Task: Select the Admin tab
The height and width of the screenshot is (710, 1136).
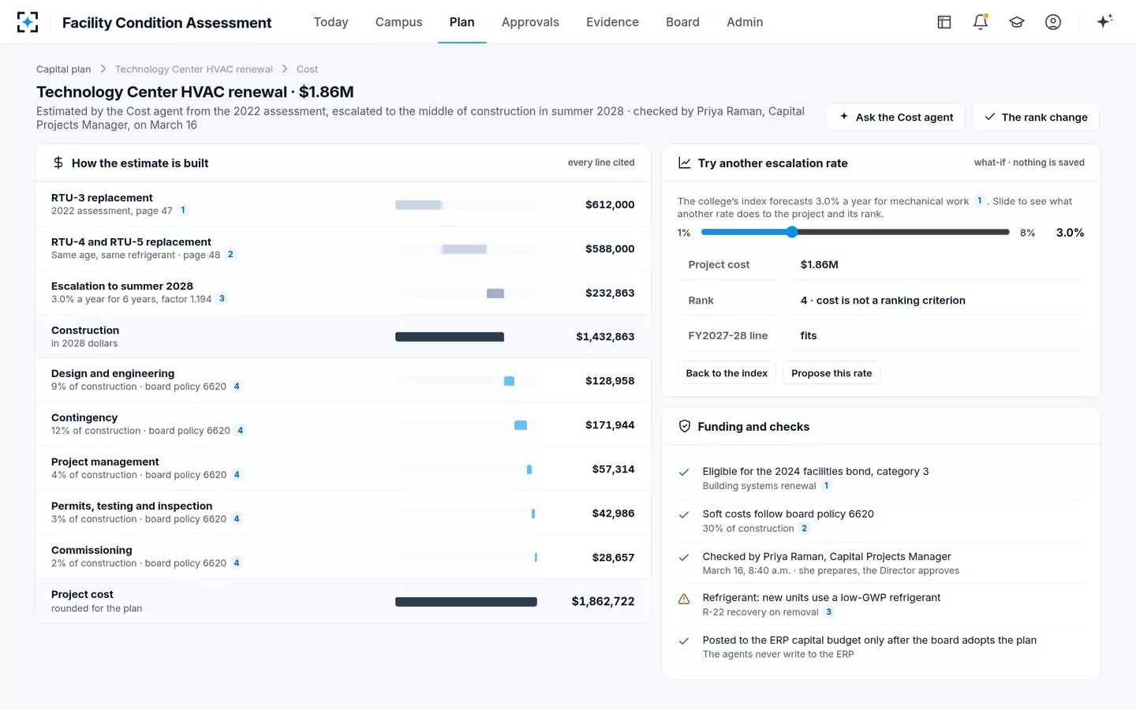Action: [x=745, y=22]
